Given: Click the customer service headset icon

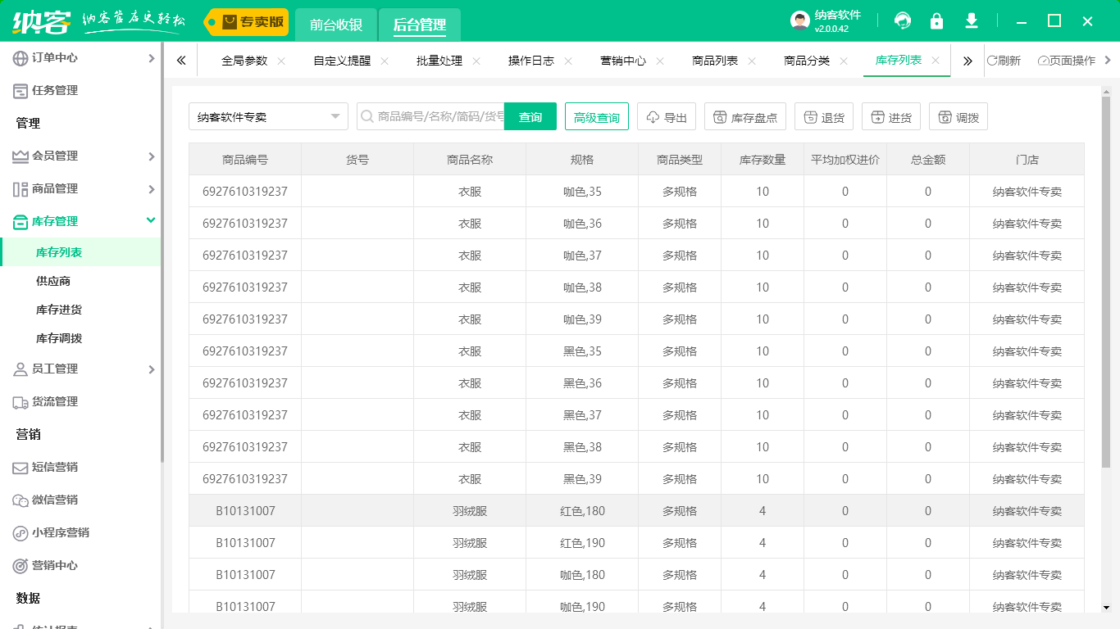Looking at the screenshot, I should (x=903, y=21).
